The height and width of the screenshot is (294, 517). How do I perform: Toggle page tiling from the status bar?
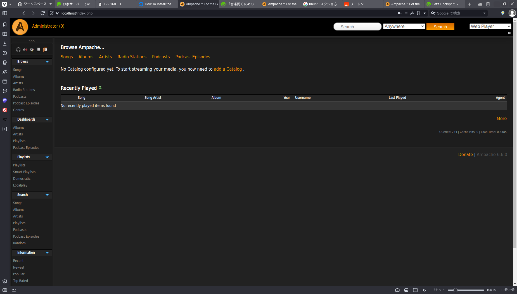415,290
